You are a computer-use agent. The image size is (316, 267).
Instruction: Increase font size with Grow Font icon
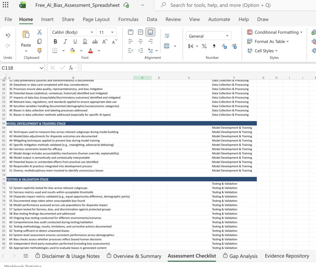tap(104, 41)
